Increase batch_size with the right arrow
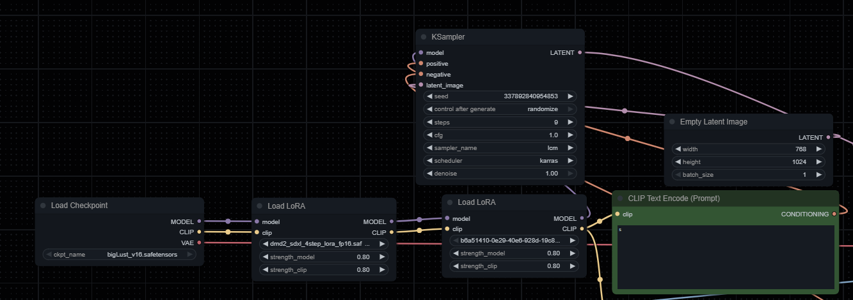 818,175
